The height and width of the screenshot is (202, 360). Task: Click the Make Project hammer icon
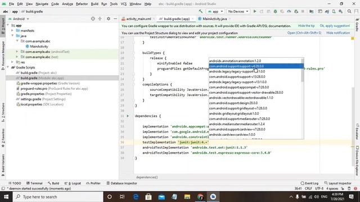coord(201,11)
